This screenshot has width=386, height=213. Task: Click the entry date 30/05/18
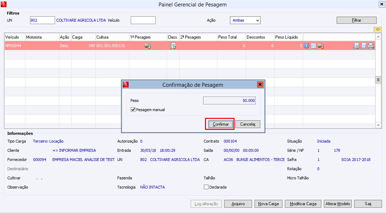point(148,150)
